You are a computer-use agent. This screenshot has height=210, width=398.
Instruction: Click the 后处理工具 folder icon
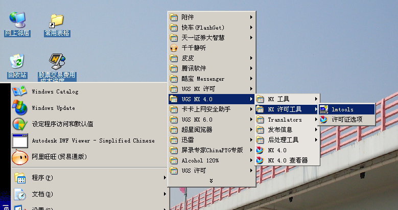click(x=260, y=140)
